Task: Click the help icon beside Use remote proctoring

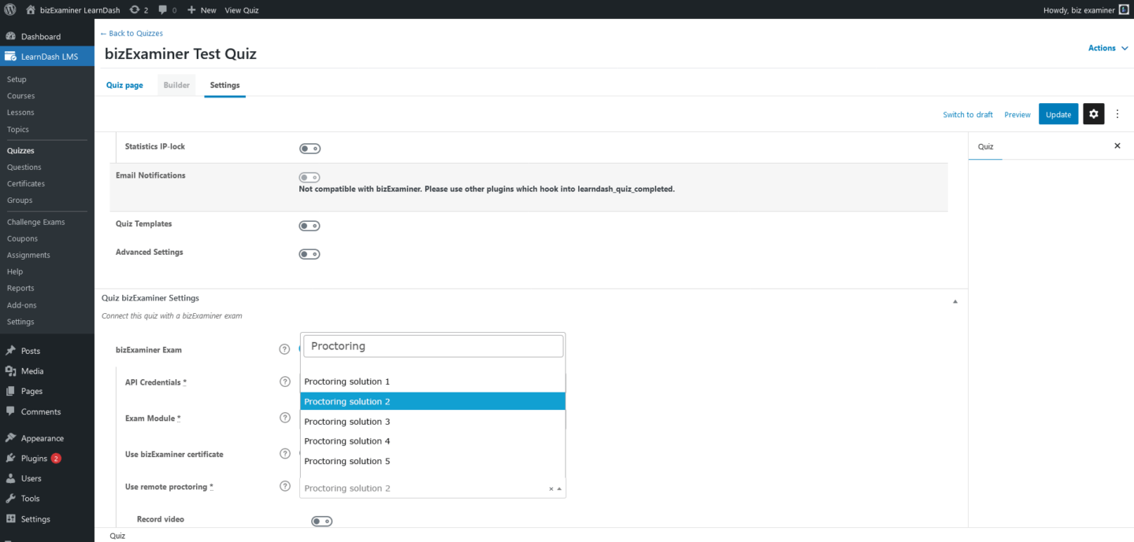Action: pos(284,486)
